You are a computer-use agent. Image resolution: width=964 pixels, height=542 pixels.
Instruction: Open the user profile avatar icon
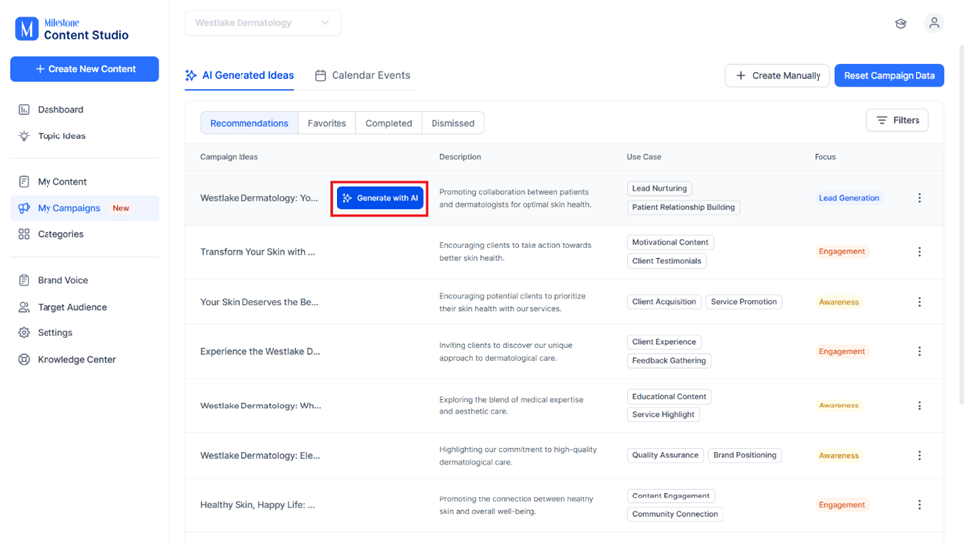point(934,23)
